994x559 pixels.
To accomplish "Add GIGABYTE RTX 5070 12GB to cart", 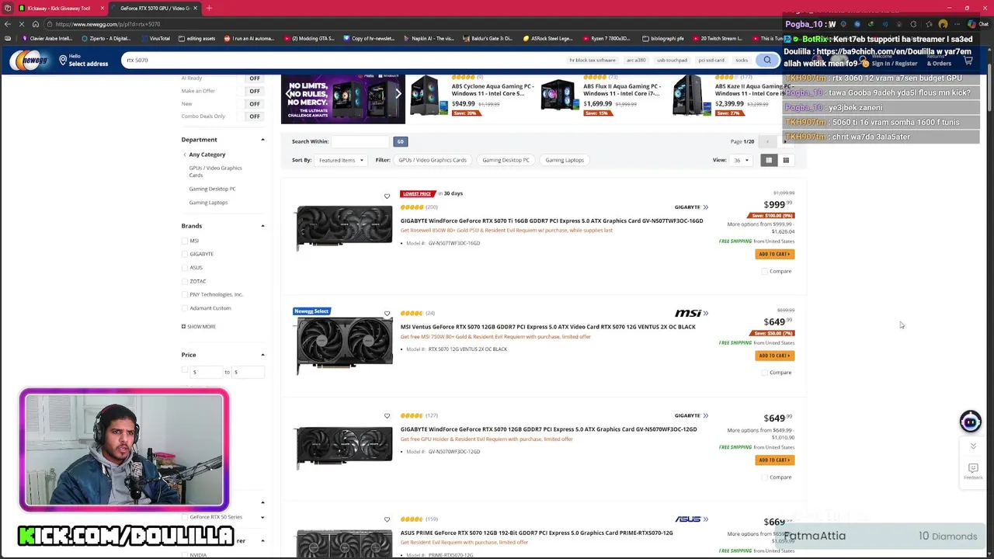I will (774, 460).
